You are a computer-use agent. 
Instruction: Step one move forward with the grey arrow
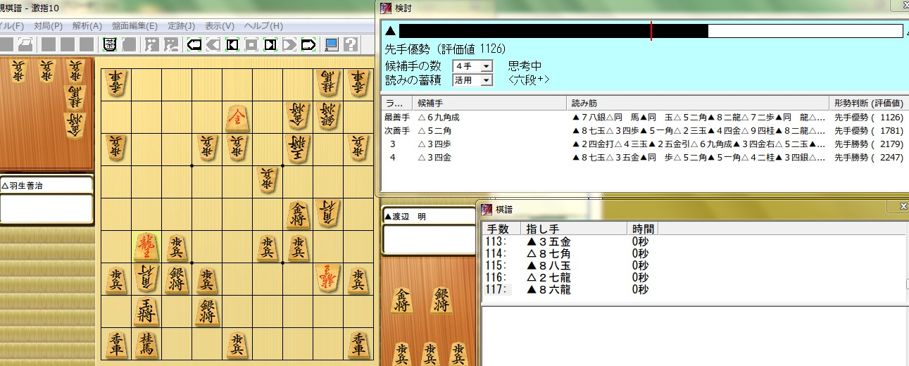click(x=289, y=45)
